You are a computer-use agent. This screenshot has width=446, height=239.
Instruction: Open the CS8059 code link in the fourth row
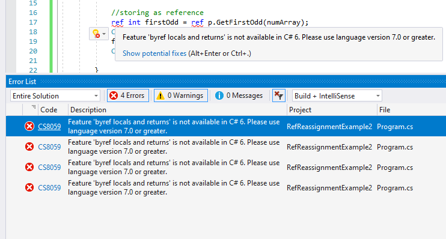tap(49, 188)
